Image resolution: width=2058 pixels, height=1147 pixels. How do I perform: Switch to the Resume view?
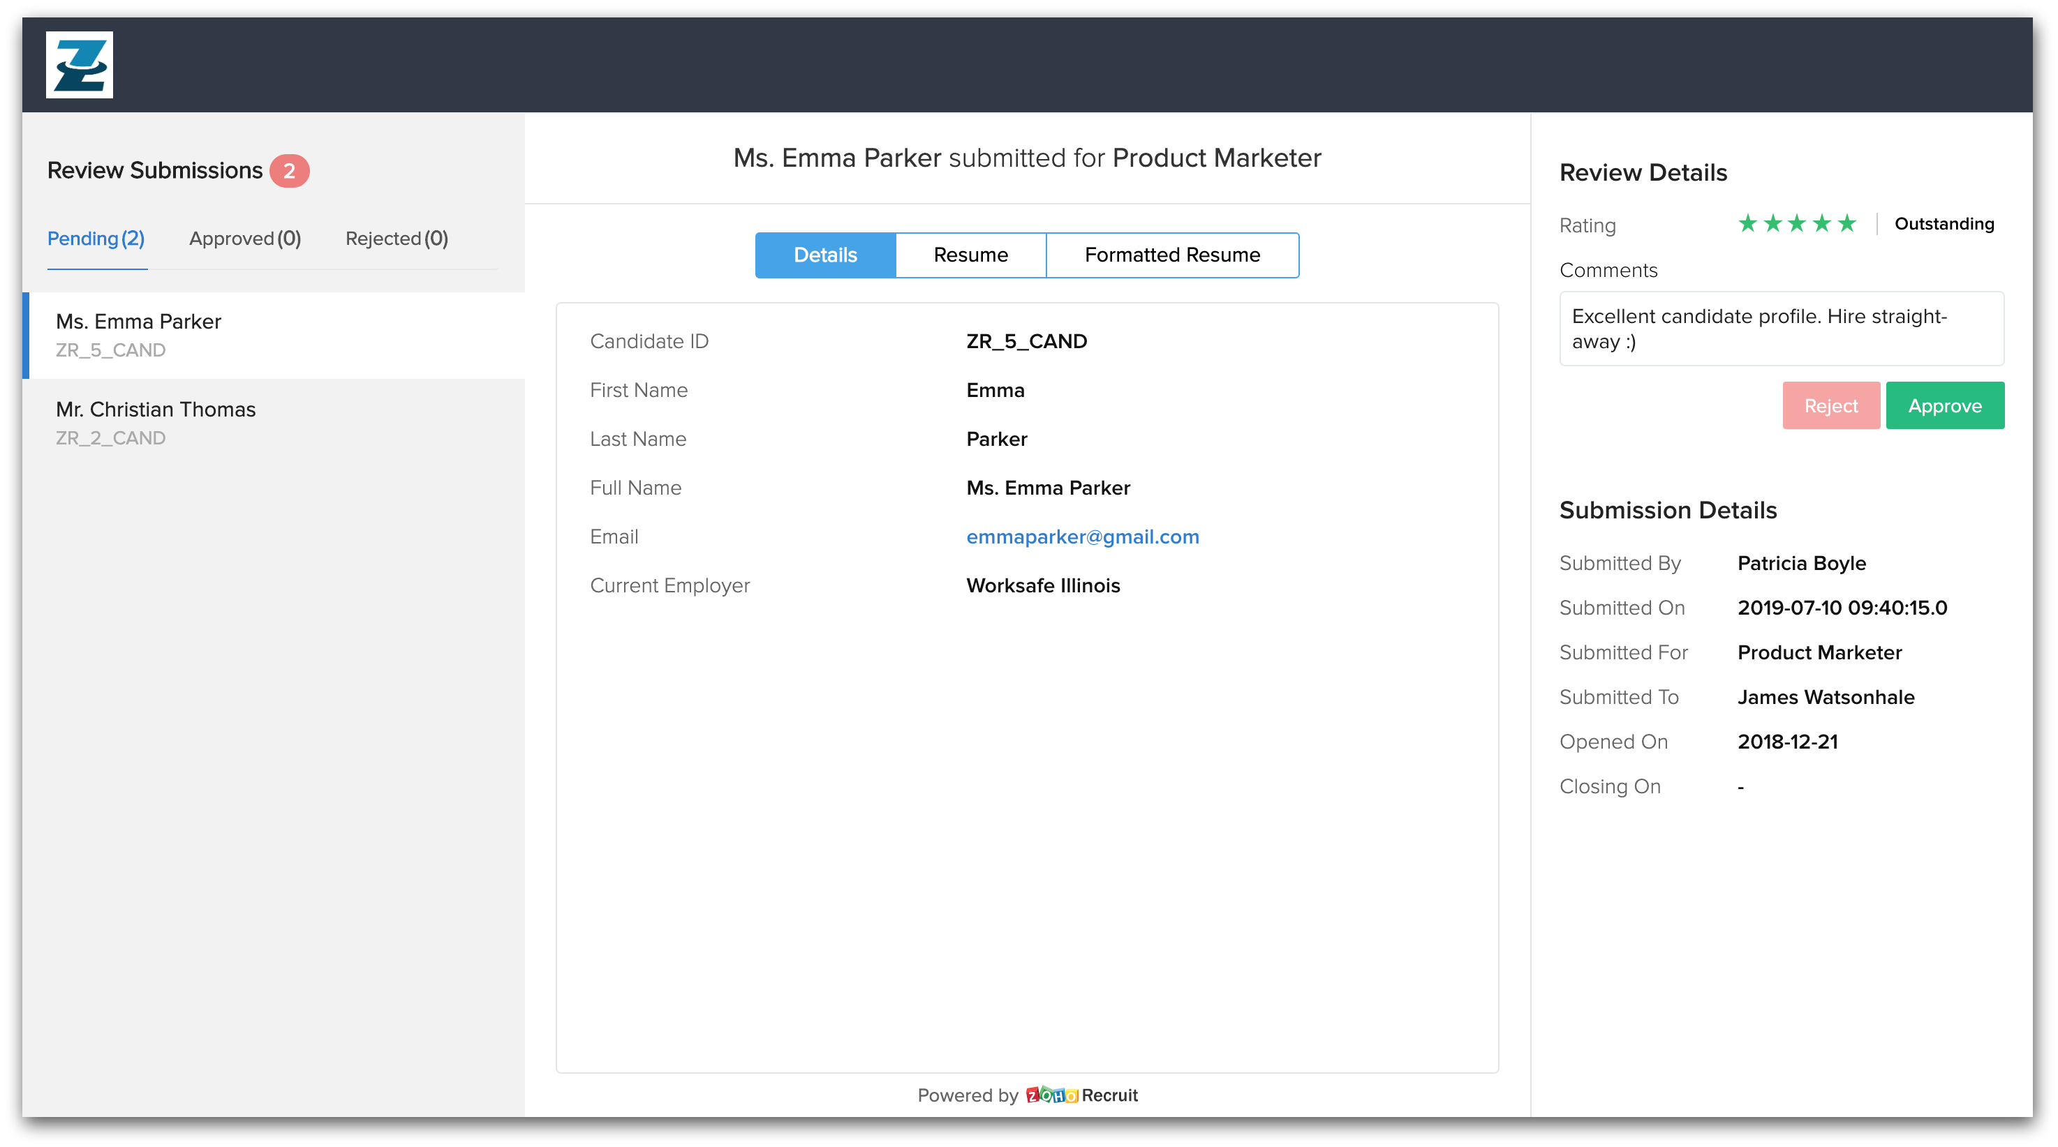click(x=970, y=255)
